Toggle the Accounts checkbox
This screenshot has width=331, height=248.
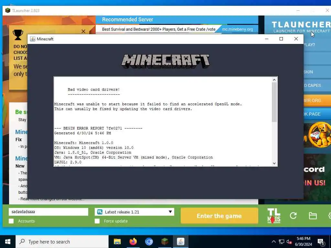(x=11, y=221)
